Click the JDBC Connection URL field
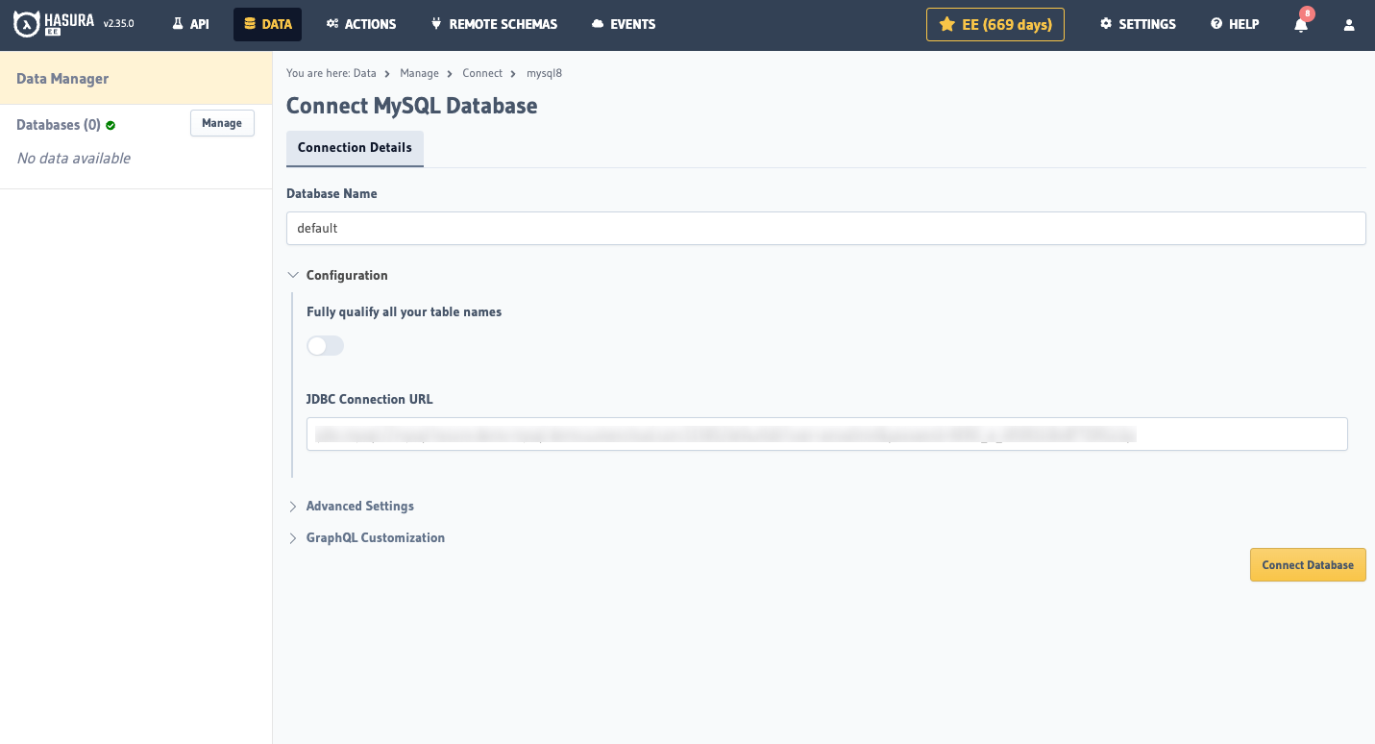Viewport: 1375px width, 744px height. point(826,434)
